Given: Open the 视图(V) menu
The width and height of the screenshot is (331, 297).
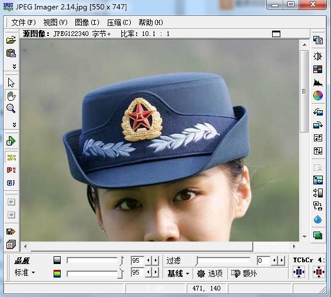Looking at the screenshot, I should [x=55, y=22].
